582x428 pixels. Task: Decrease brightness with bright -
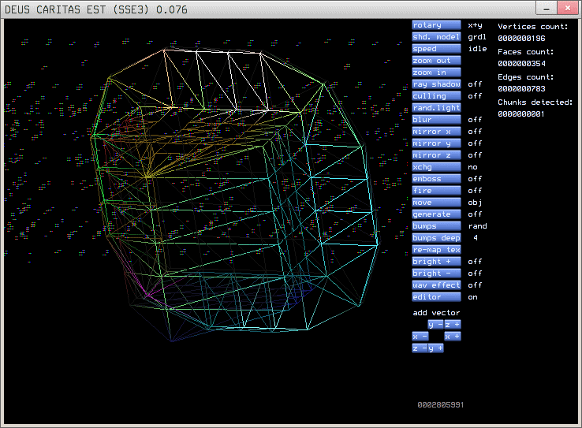coord(436,274)
